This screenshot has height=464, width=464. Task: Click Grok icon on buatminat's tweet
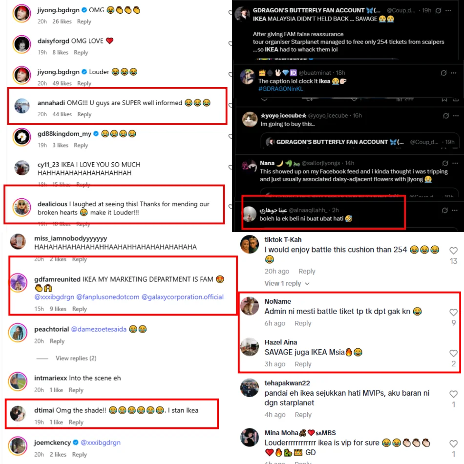443,73
